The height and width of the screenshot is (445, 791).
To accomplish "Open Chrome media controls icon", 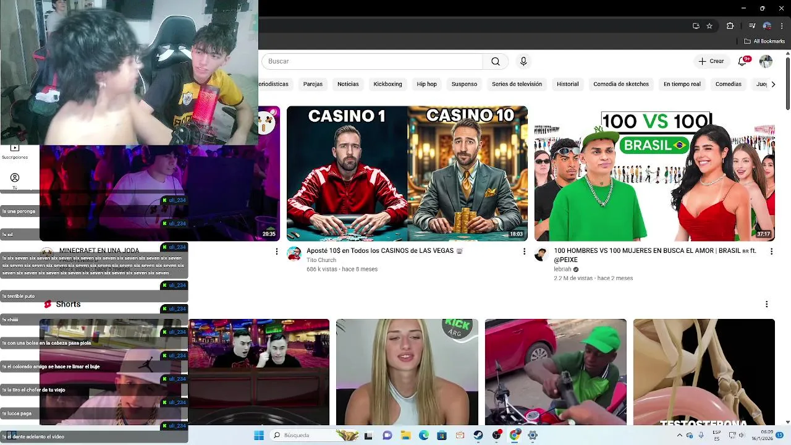I will pos(752,26).
